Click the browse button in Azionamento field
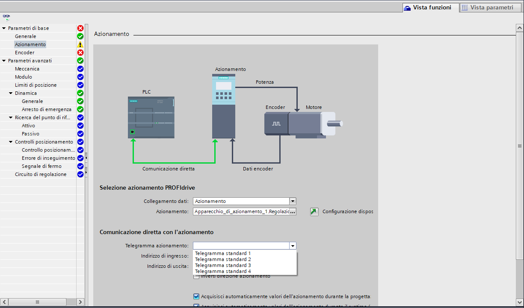The width and height of the screenshot is (524, 308). pyautogui.click(x=293, y=212)
